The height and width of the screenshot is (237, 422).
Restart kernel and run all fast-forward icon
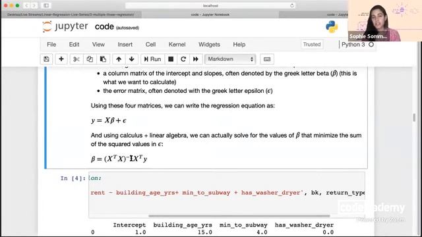pos(196,59)
